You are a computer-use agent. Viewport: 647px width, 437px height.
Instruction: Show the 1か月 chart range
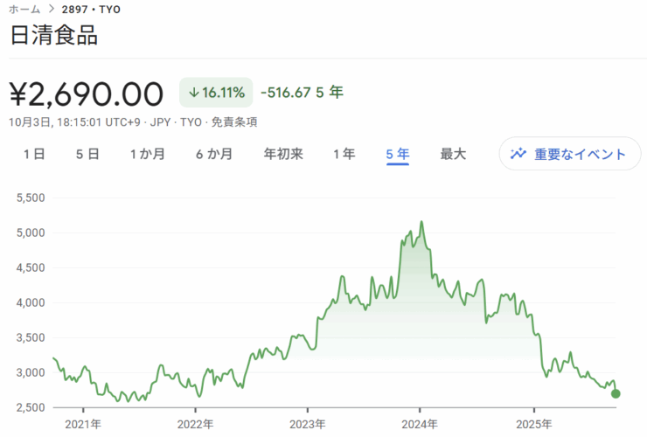click(147, 154)
